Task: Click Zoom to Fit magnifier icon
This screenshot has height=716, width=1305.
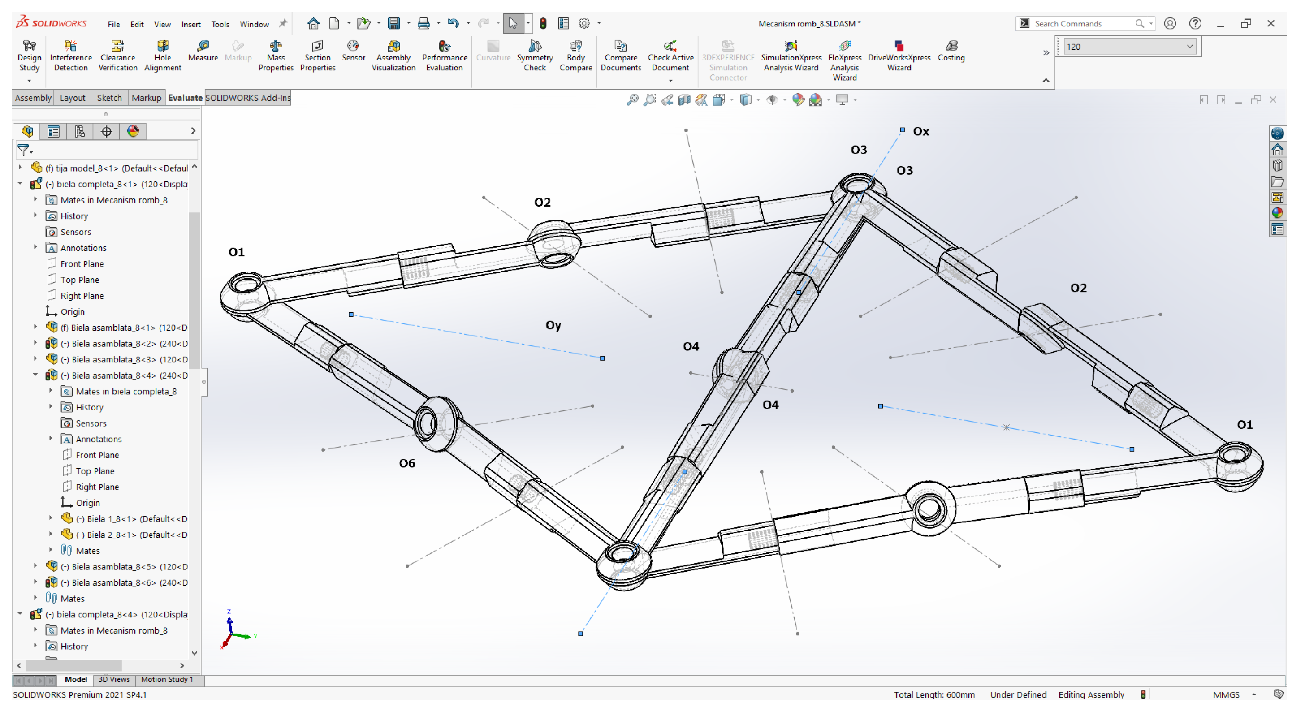Action: point(632,100)
